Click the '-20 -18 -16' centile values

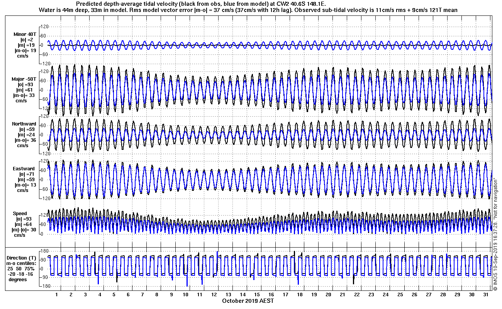tap(21, 274)
